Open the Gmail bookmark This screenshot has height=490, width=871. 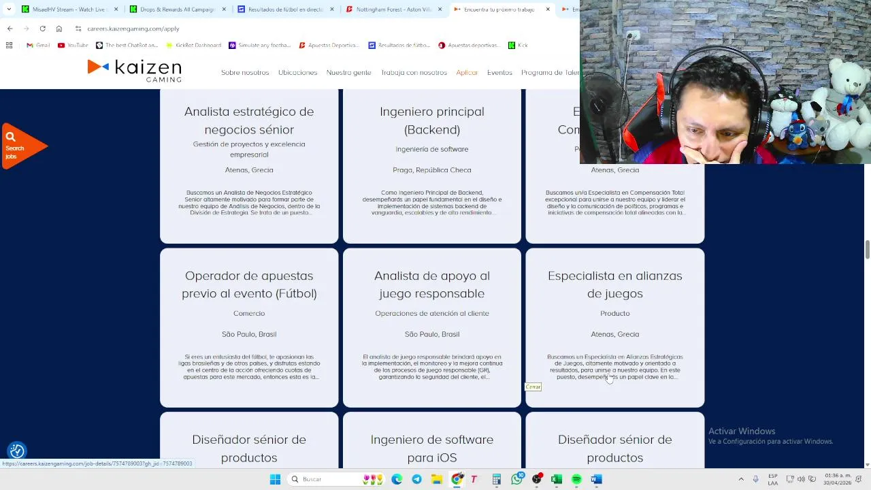38,45
